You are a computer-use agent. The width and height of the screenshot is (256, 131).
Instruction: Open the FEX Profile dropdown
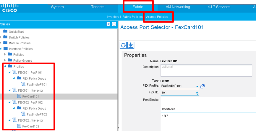pos(197,86)
